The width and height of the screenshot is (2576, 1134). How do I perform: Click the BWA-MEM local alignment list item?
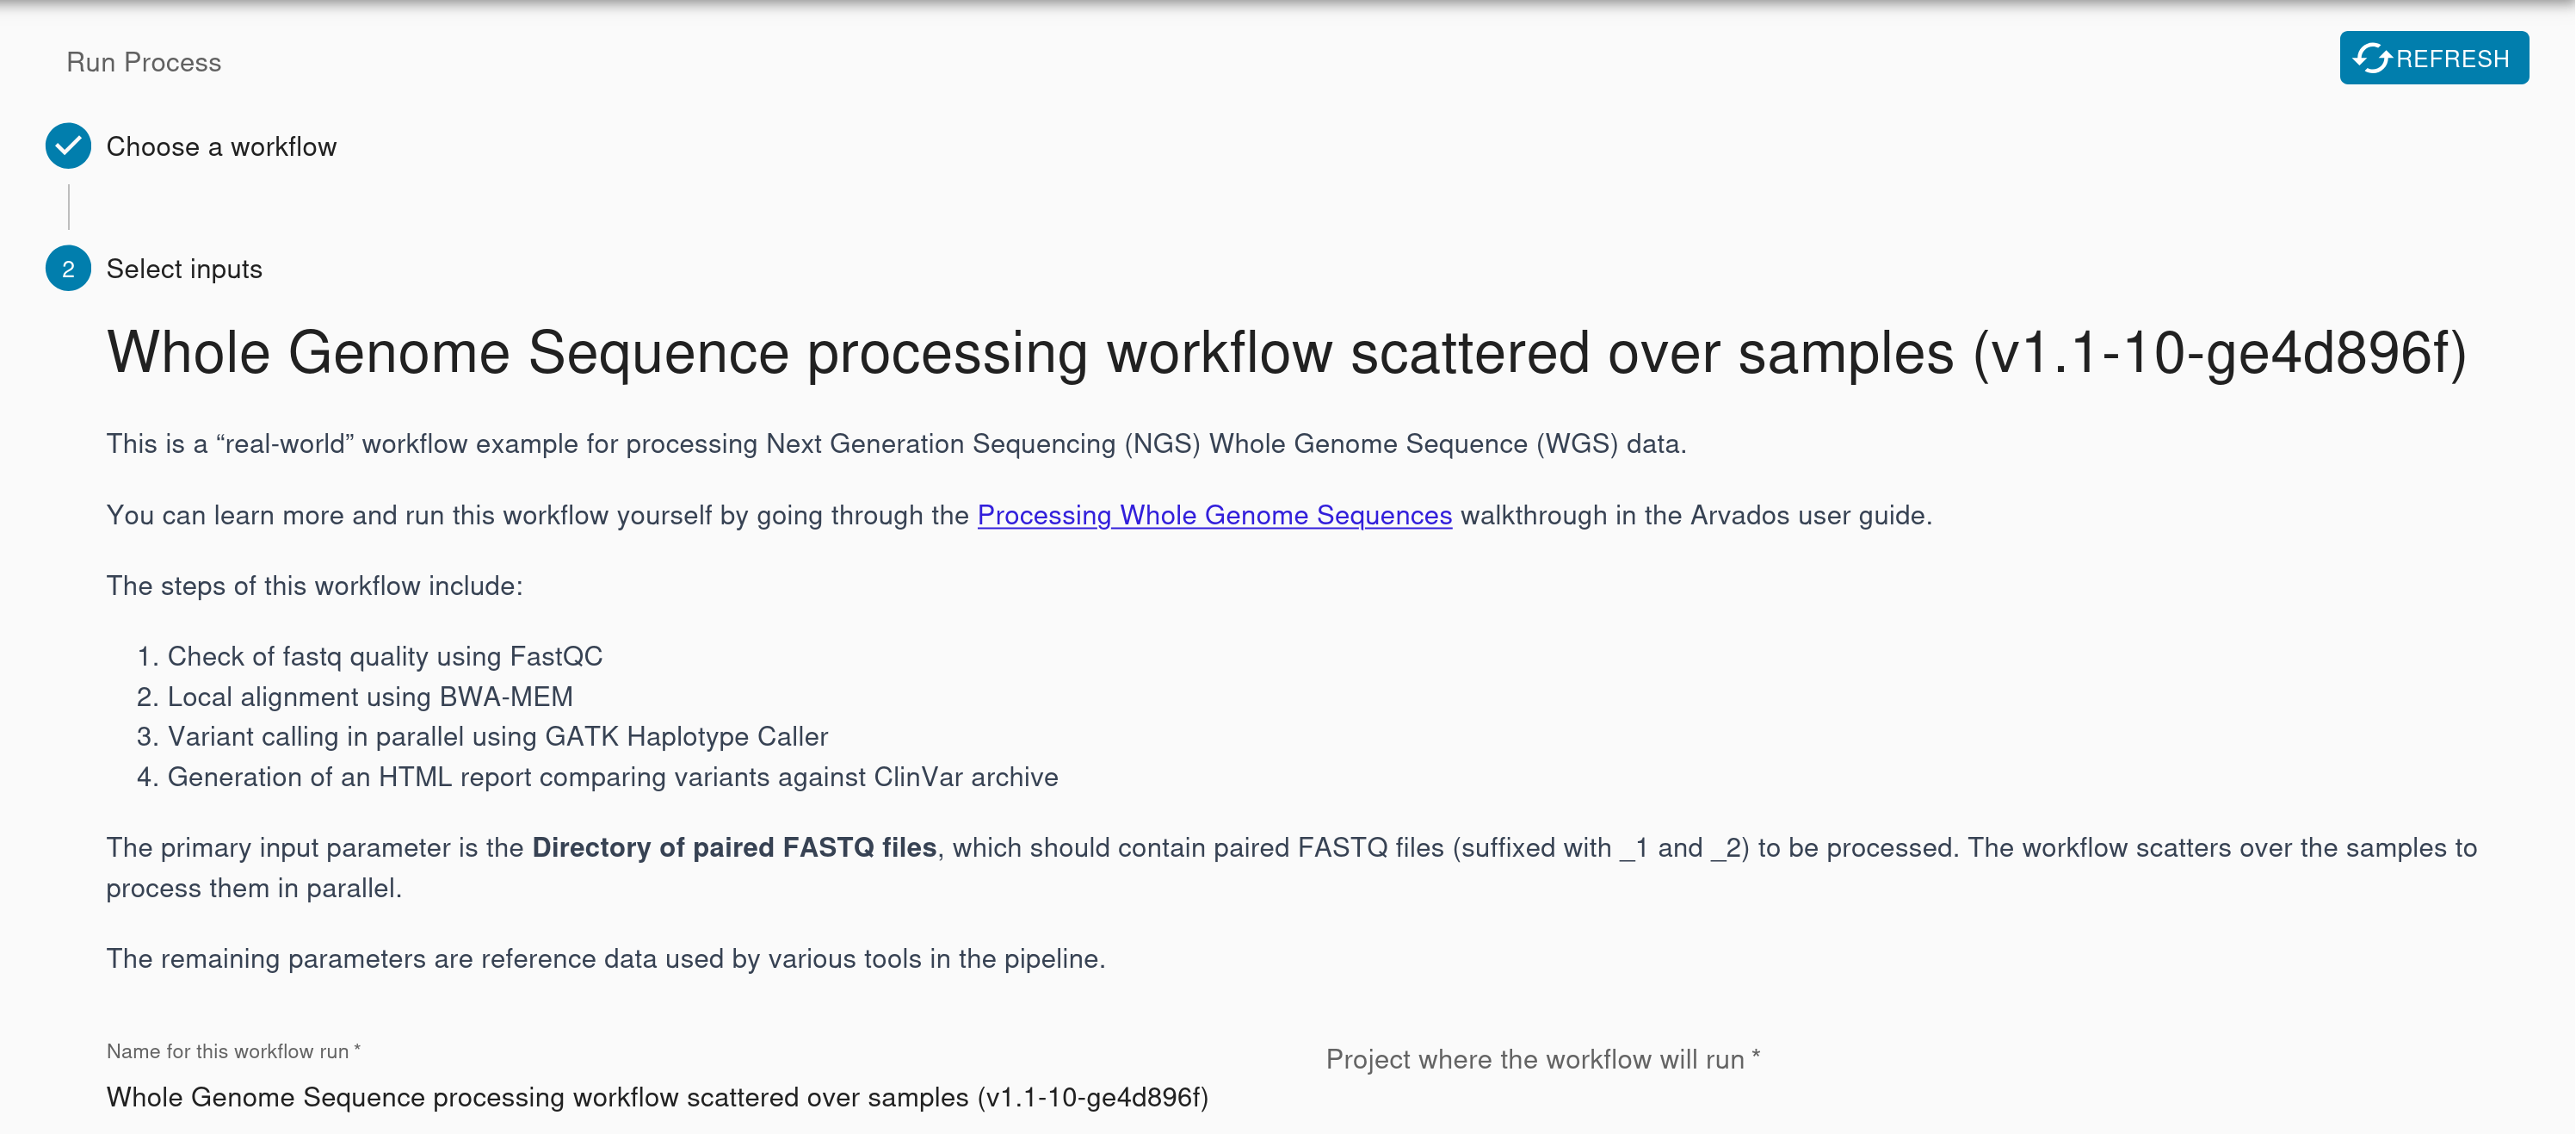(x=370, y=696)
